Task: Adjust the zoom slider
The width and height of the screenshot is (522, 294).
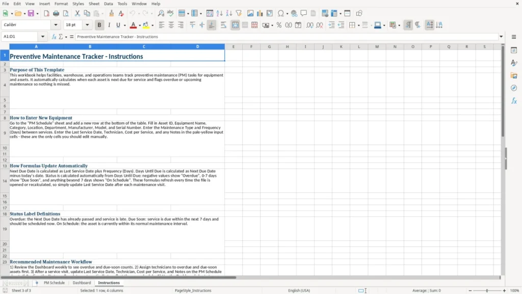Action: tap(487, 290)
